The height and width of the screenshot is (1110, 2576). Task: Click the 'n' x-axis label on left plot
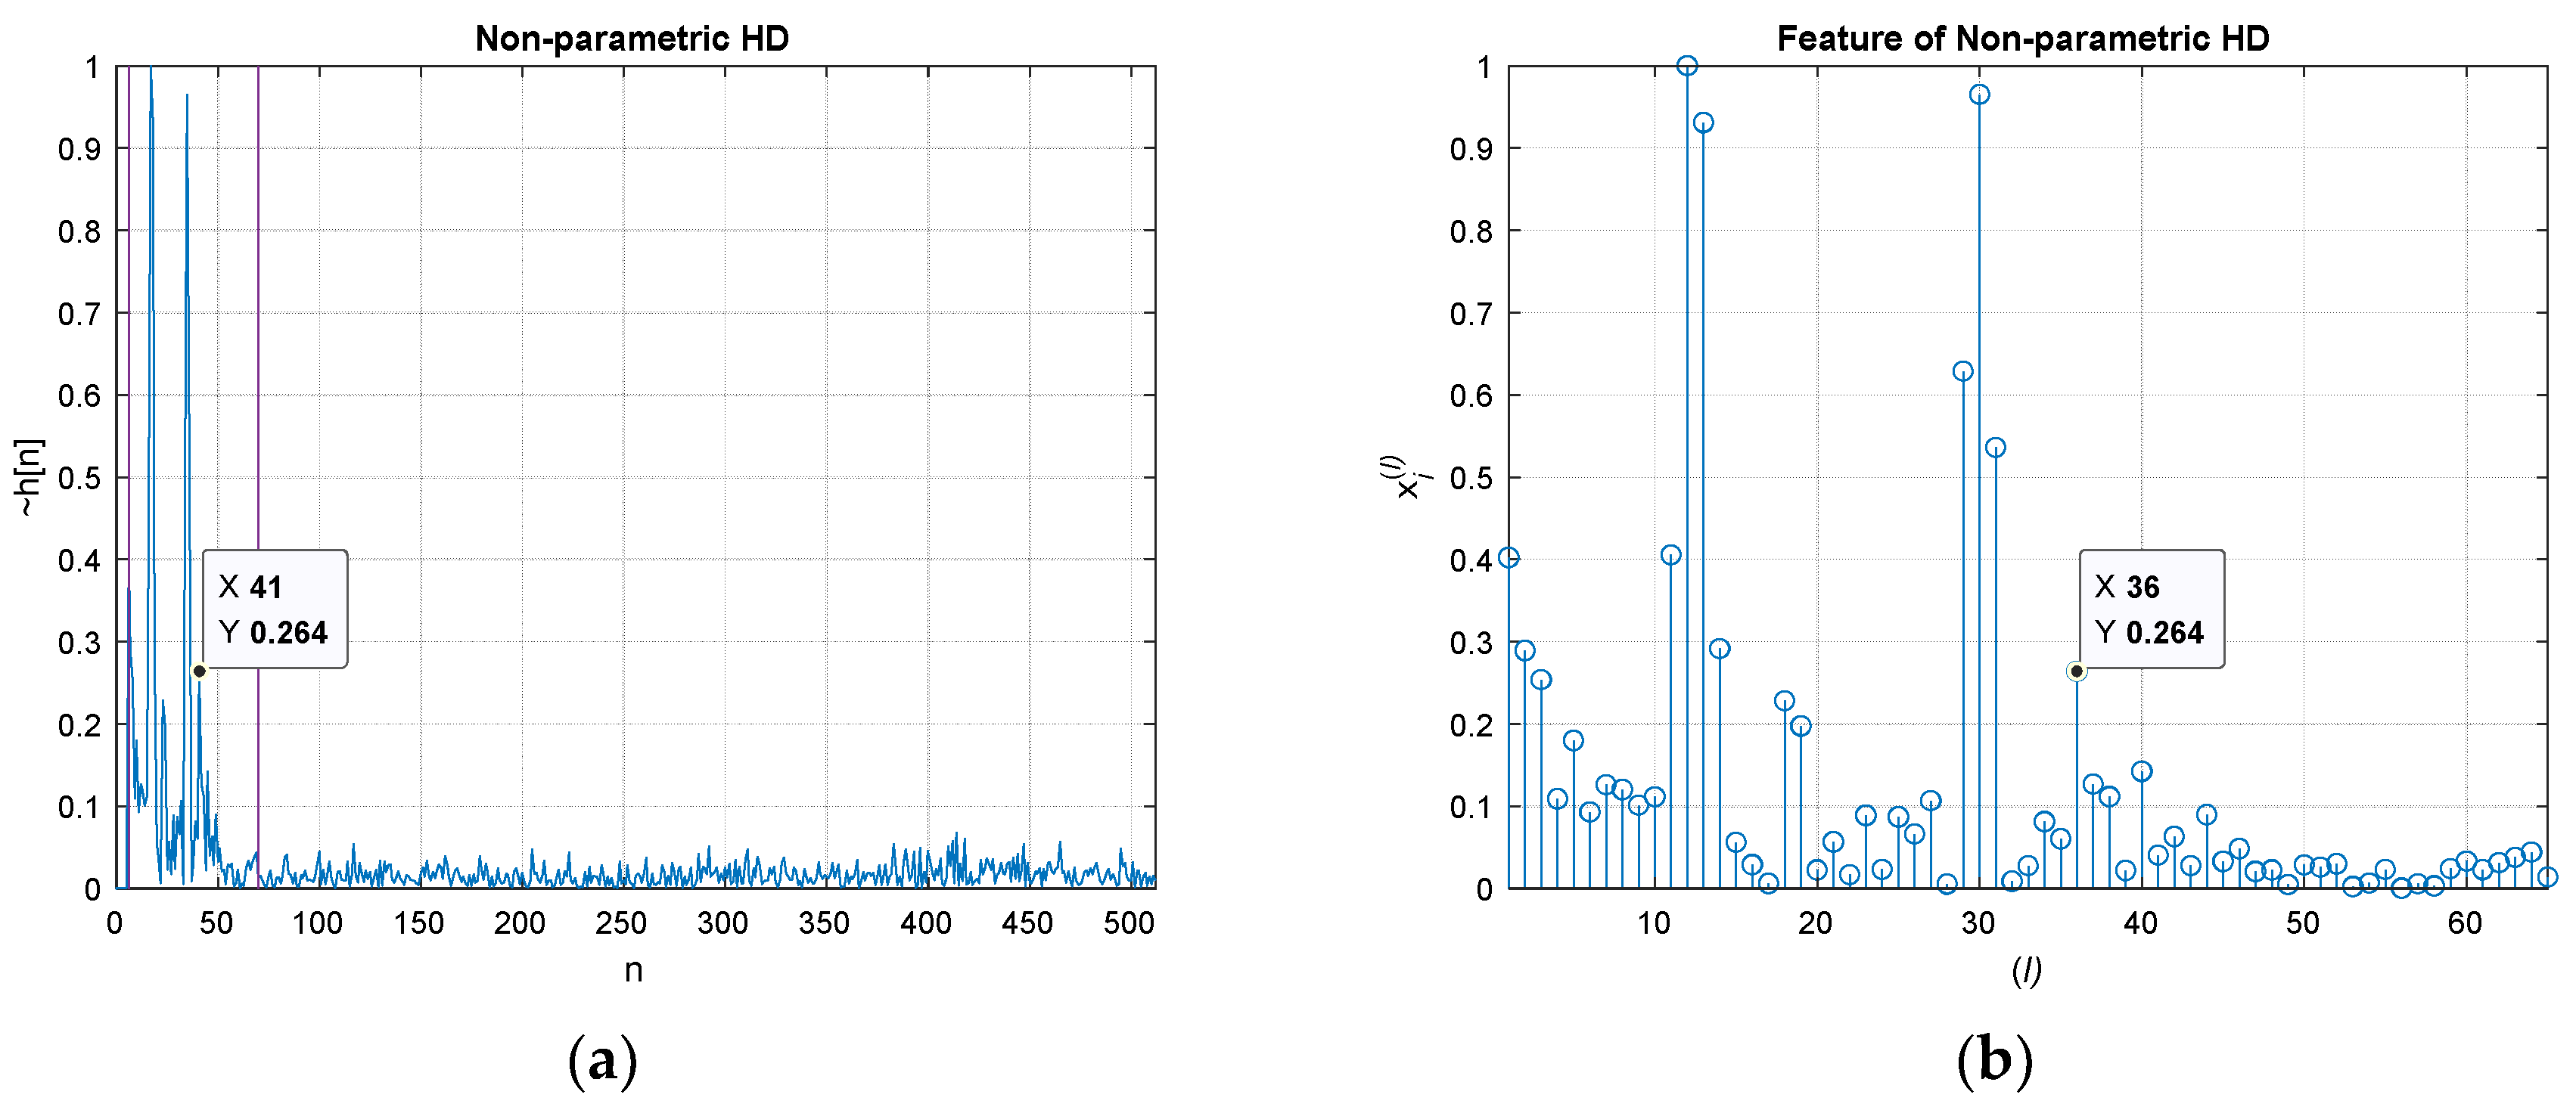tap(633, 969)
